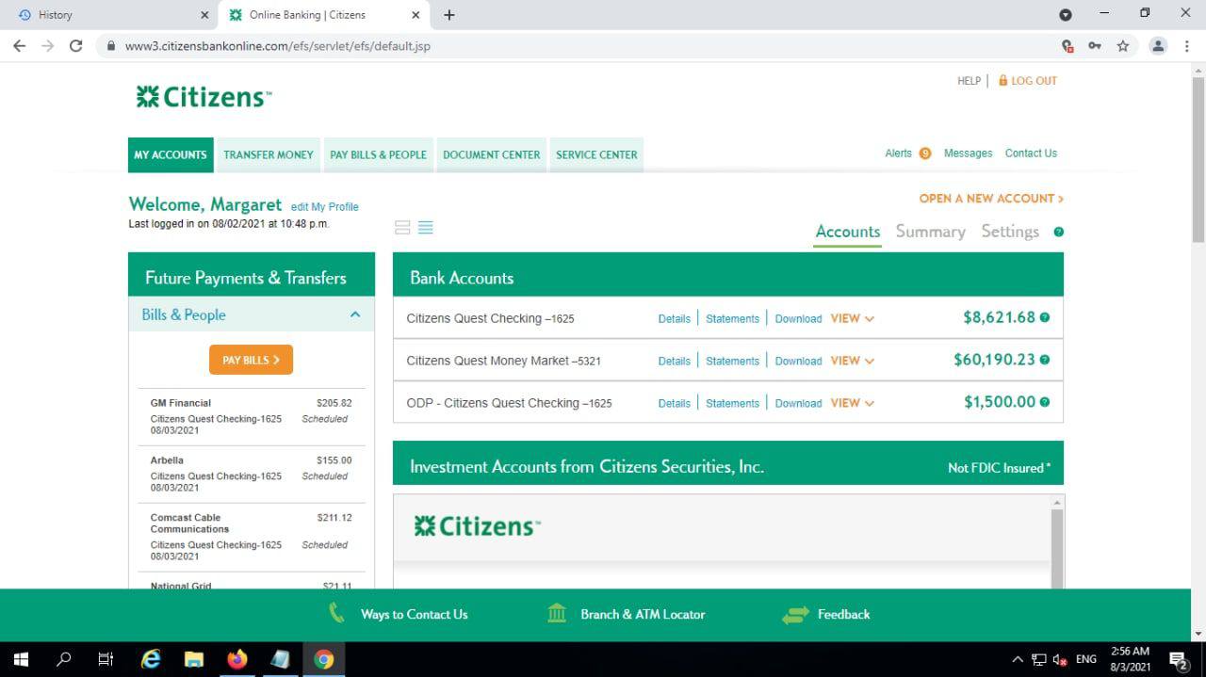Open the Windows Start menu
The image size is (1206, 677).
pyautogui.click(x=21, y=659)
